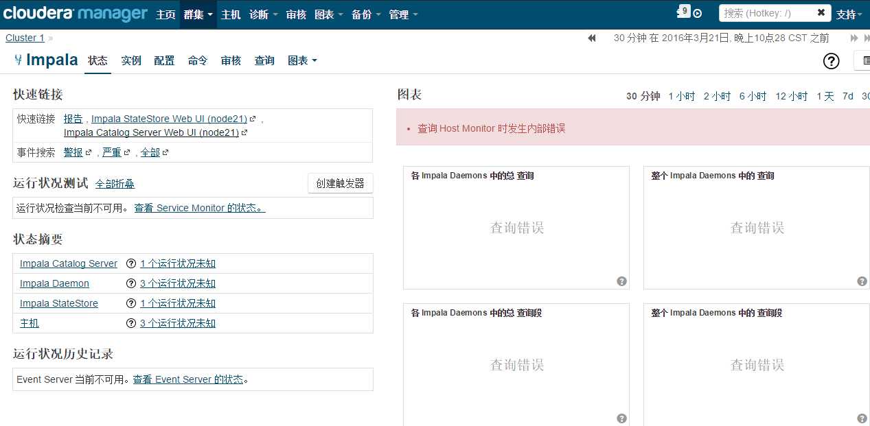Click unknown-health icon for Impala Daemon

point(130,283)
